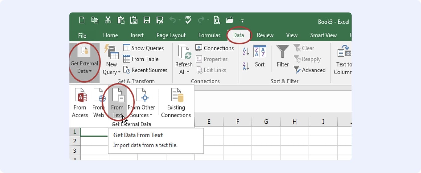Click Clear filter
Viewport: 421px width, 173px height.
(x=304, y=48)
